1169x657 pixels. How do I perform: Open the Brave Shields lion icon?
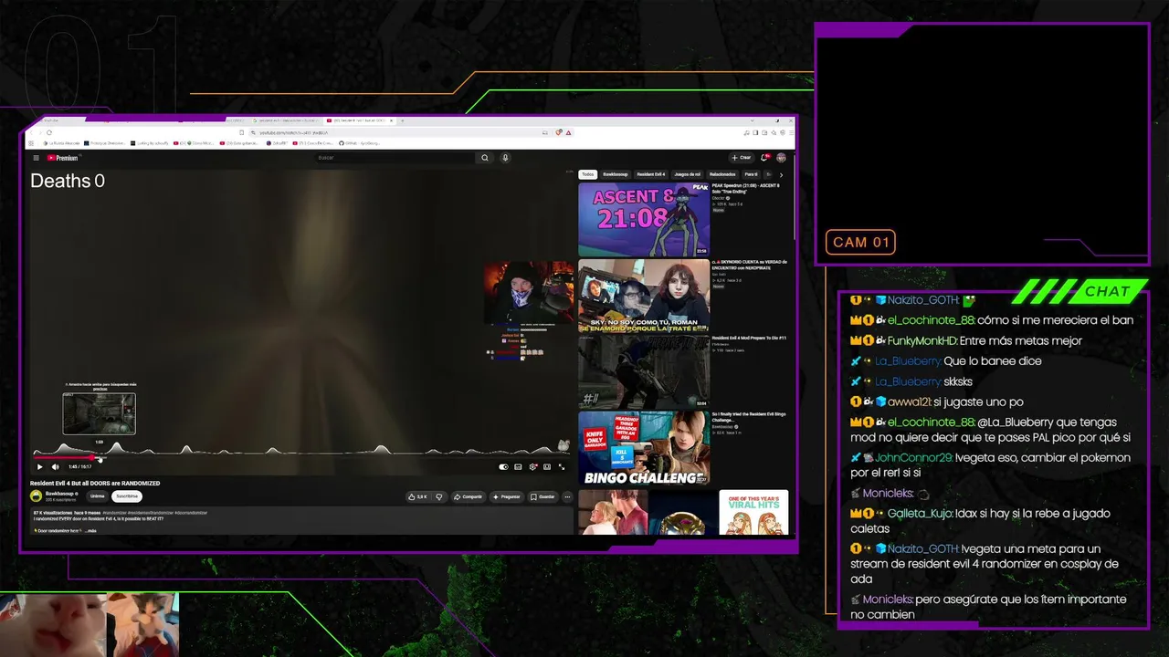560,132
